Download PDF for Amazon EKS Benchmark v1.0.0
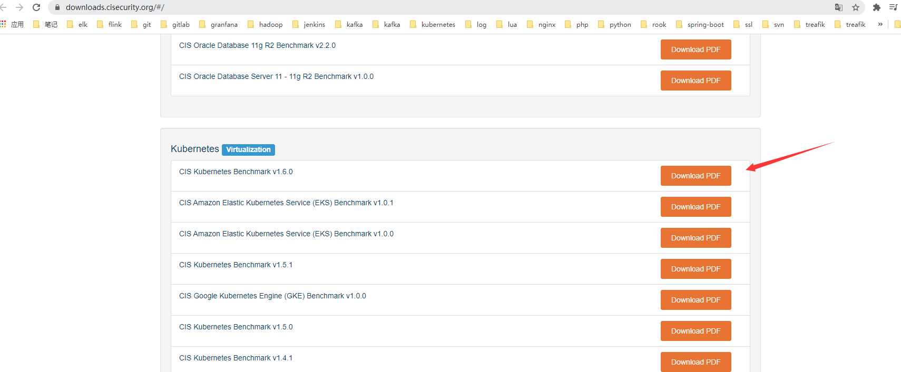Screen dimensions: 901x372 (696, 238)
